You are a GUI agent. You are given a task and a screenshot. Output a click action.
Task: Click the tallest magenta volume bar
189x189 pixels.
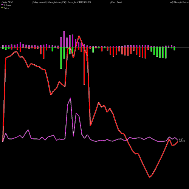pyautogui.click(x=64, y=39)
